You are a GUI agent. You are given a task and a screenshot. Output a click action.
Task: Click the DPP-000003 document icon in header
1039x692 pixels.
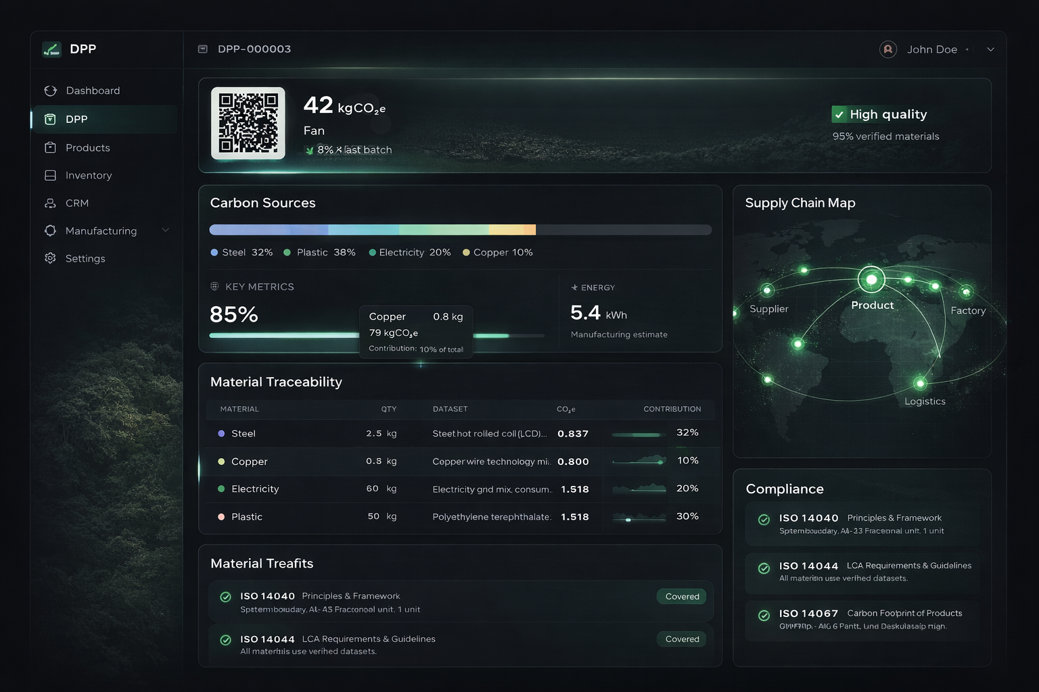202,49
